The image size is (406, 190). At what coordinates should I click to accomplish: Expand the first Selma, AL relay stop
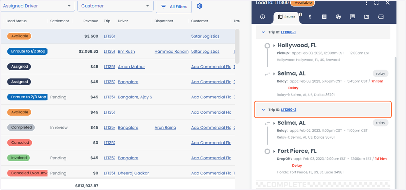click(x=274, y=74)
